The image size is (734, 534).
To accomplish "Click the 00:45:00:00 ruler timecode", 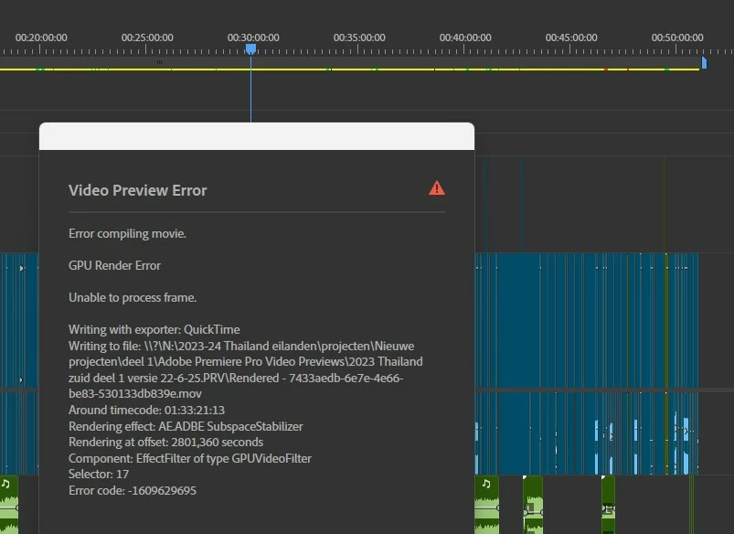I will tap(571, 37).
